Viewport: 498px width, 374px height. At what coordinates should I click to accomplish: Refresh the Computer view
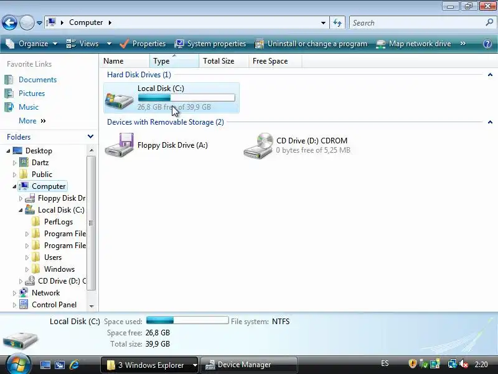(x=337, y=22)
